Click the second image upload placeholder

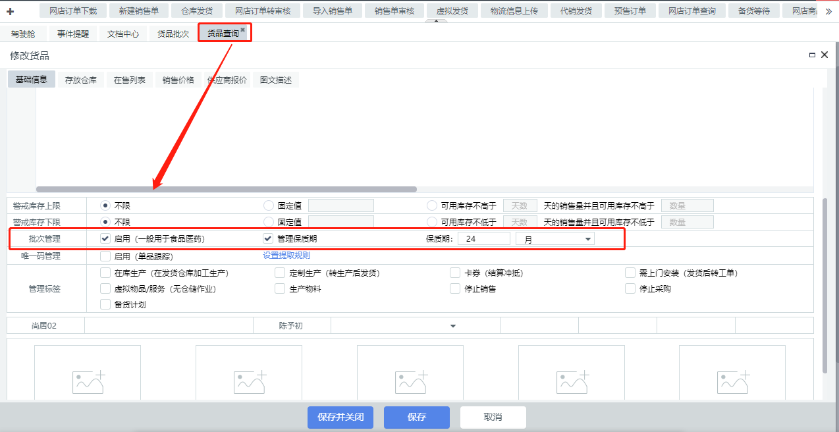[x=249, y=373]
